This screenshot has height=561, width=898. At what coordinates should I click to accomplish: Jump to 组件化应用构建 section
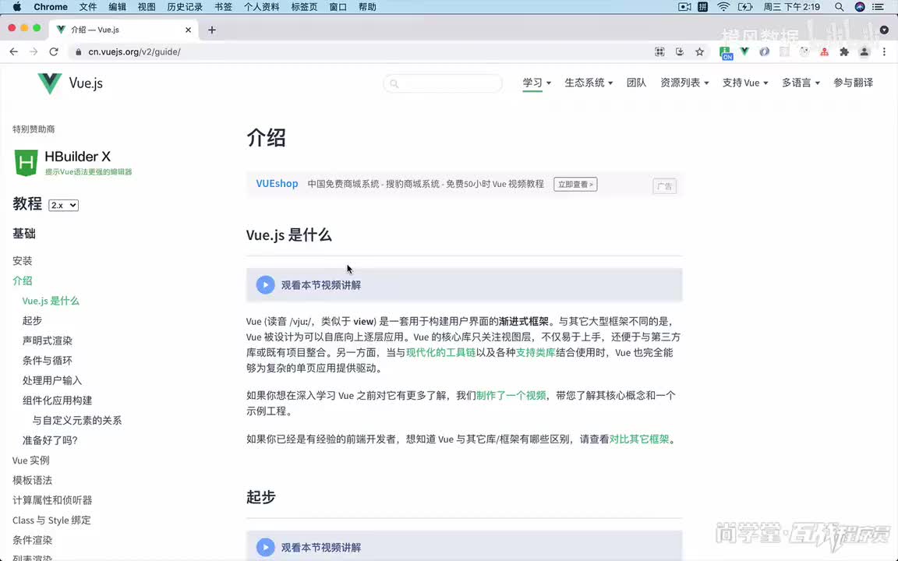(x=57, y=400)
